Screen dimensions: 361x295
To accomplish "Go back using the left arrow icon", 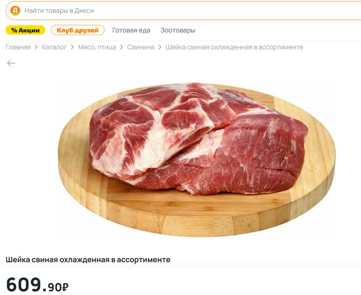I will [x=11, y=63].
